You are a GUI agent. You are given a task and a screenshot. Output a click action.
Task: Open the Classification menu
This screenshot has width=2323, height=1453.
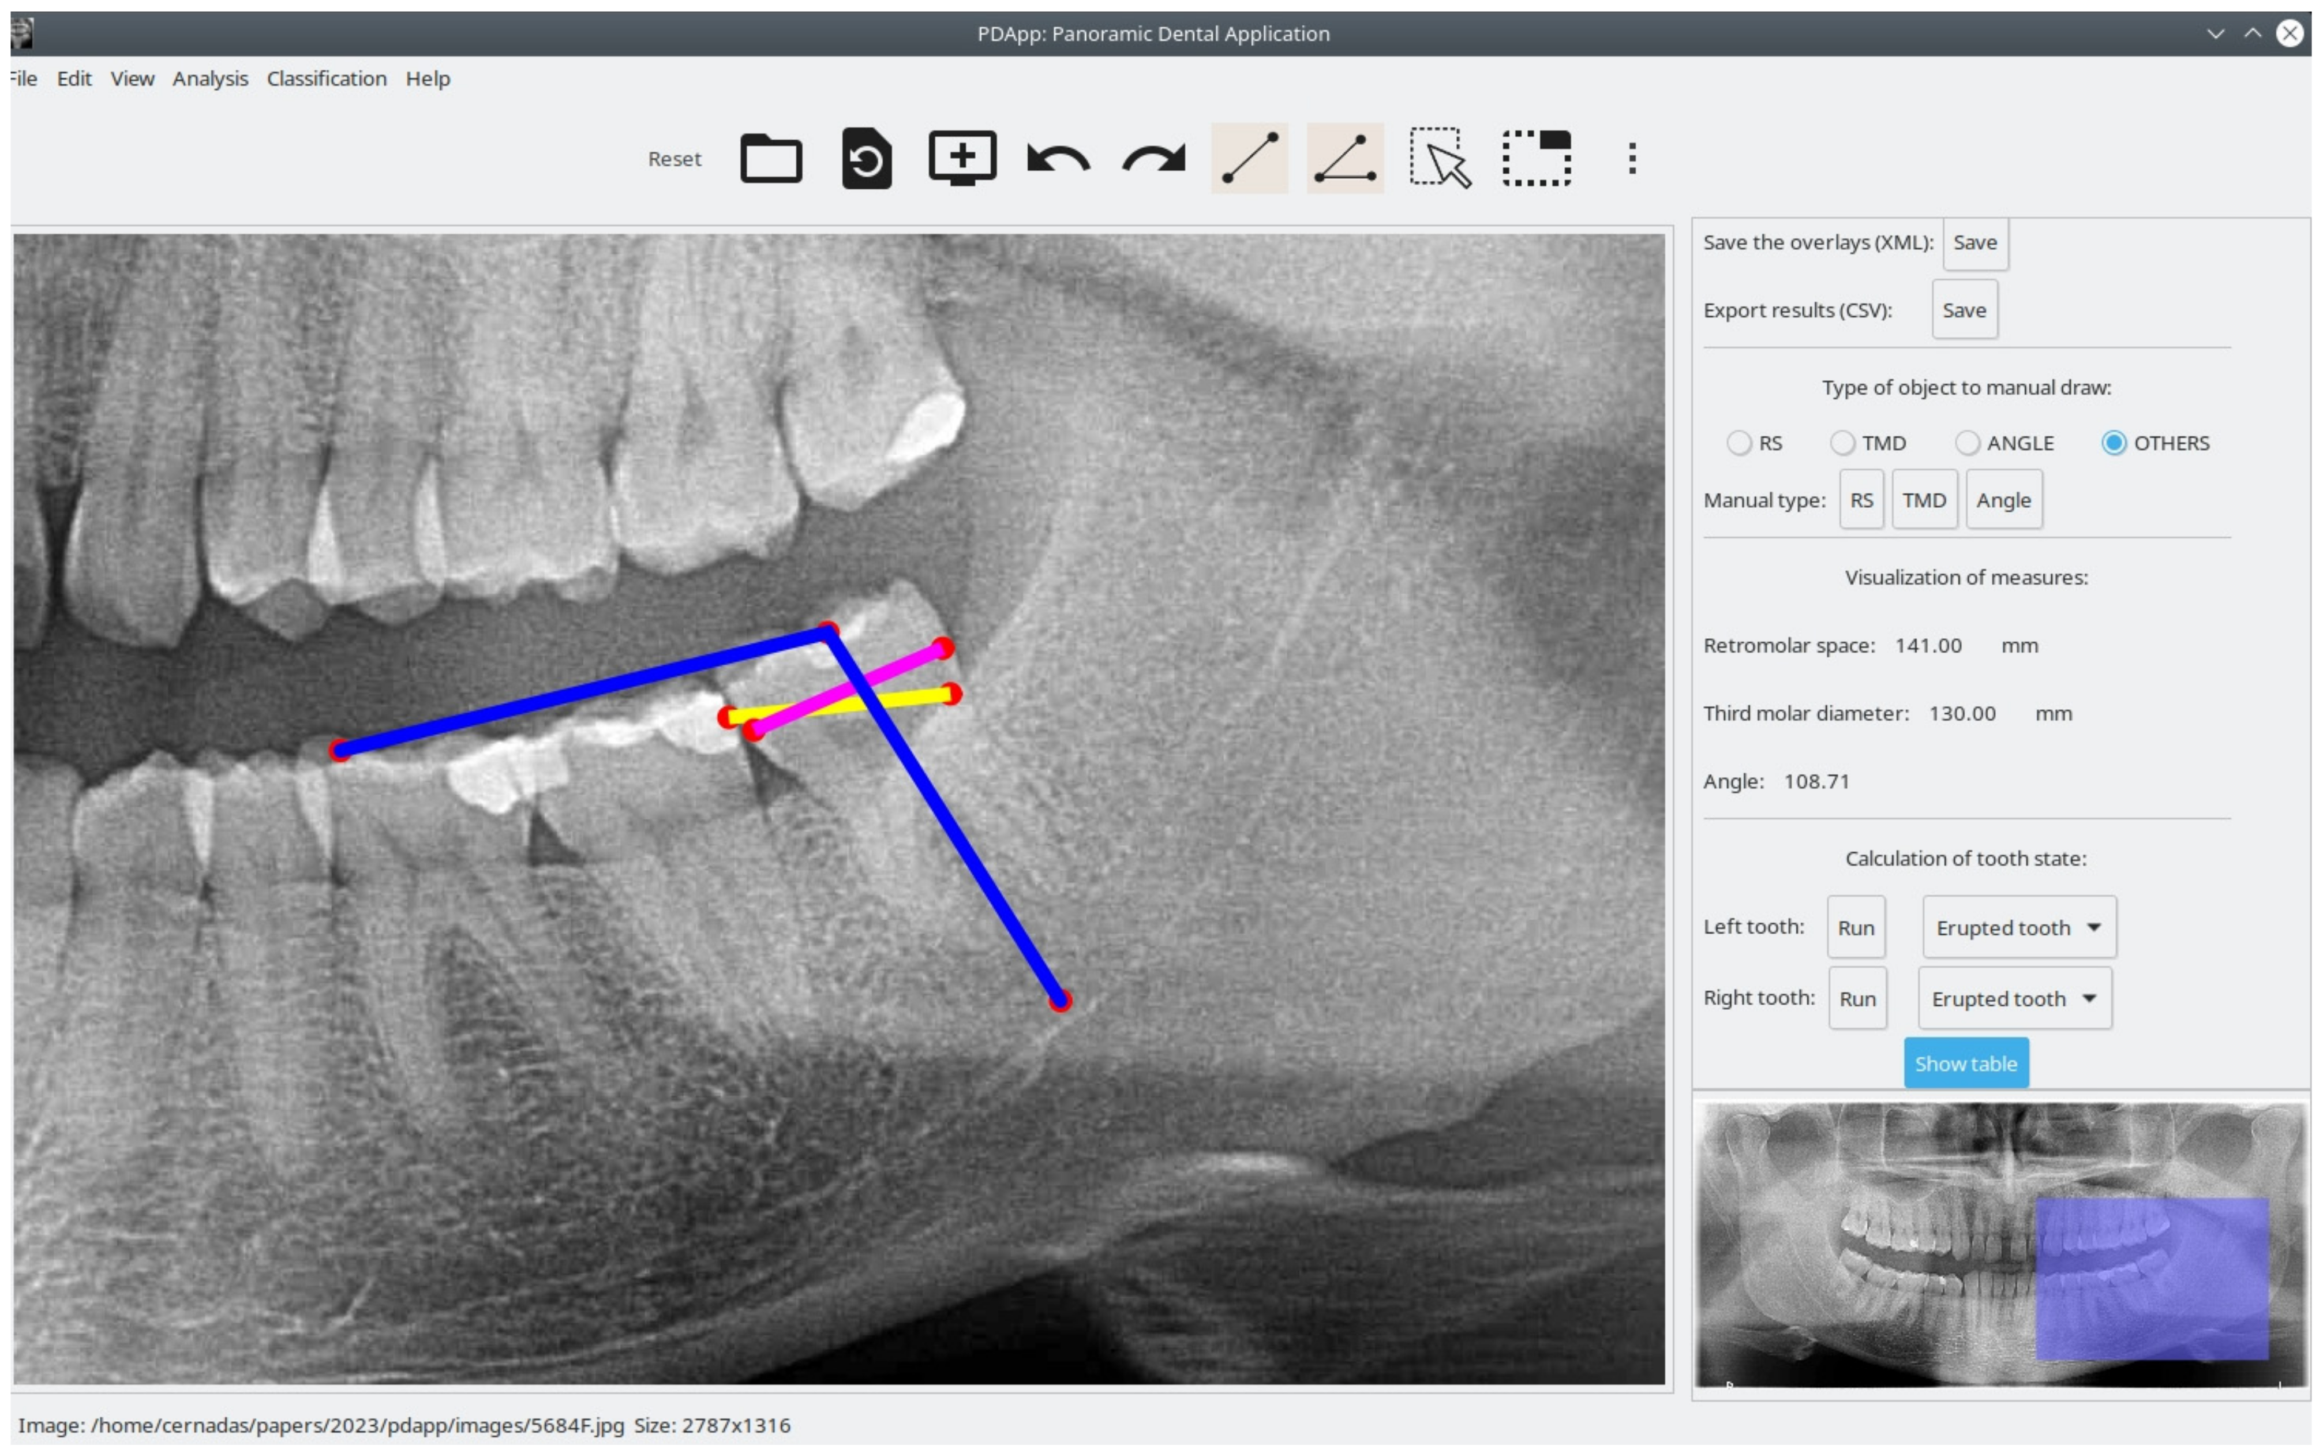click(327, 79)
